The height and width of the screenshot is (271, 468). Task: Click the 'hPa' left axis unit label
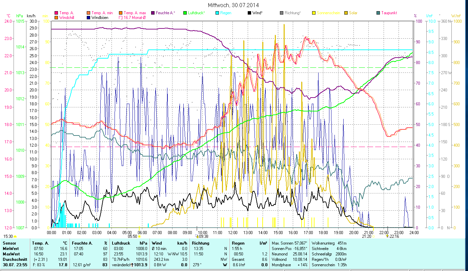coord(20,16)
